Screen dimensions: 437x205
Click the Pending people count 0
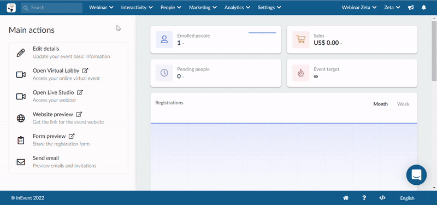pyautogui.click(x=179, y=77)
